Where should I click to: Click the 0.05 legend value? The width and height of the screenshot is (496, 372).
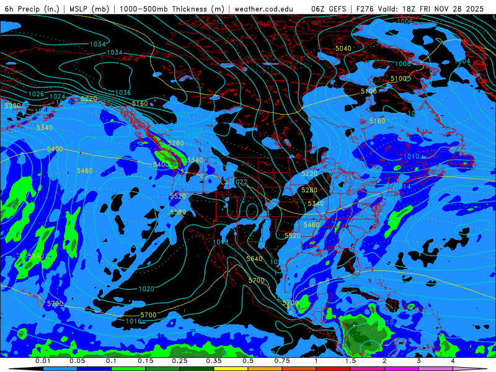coord(77,361)
